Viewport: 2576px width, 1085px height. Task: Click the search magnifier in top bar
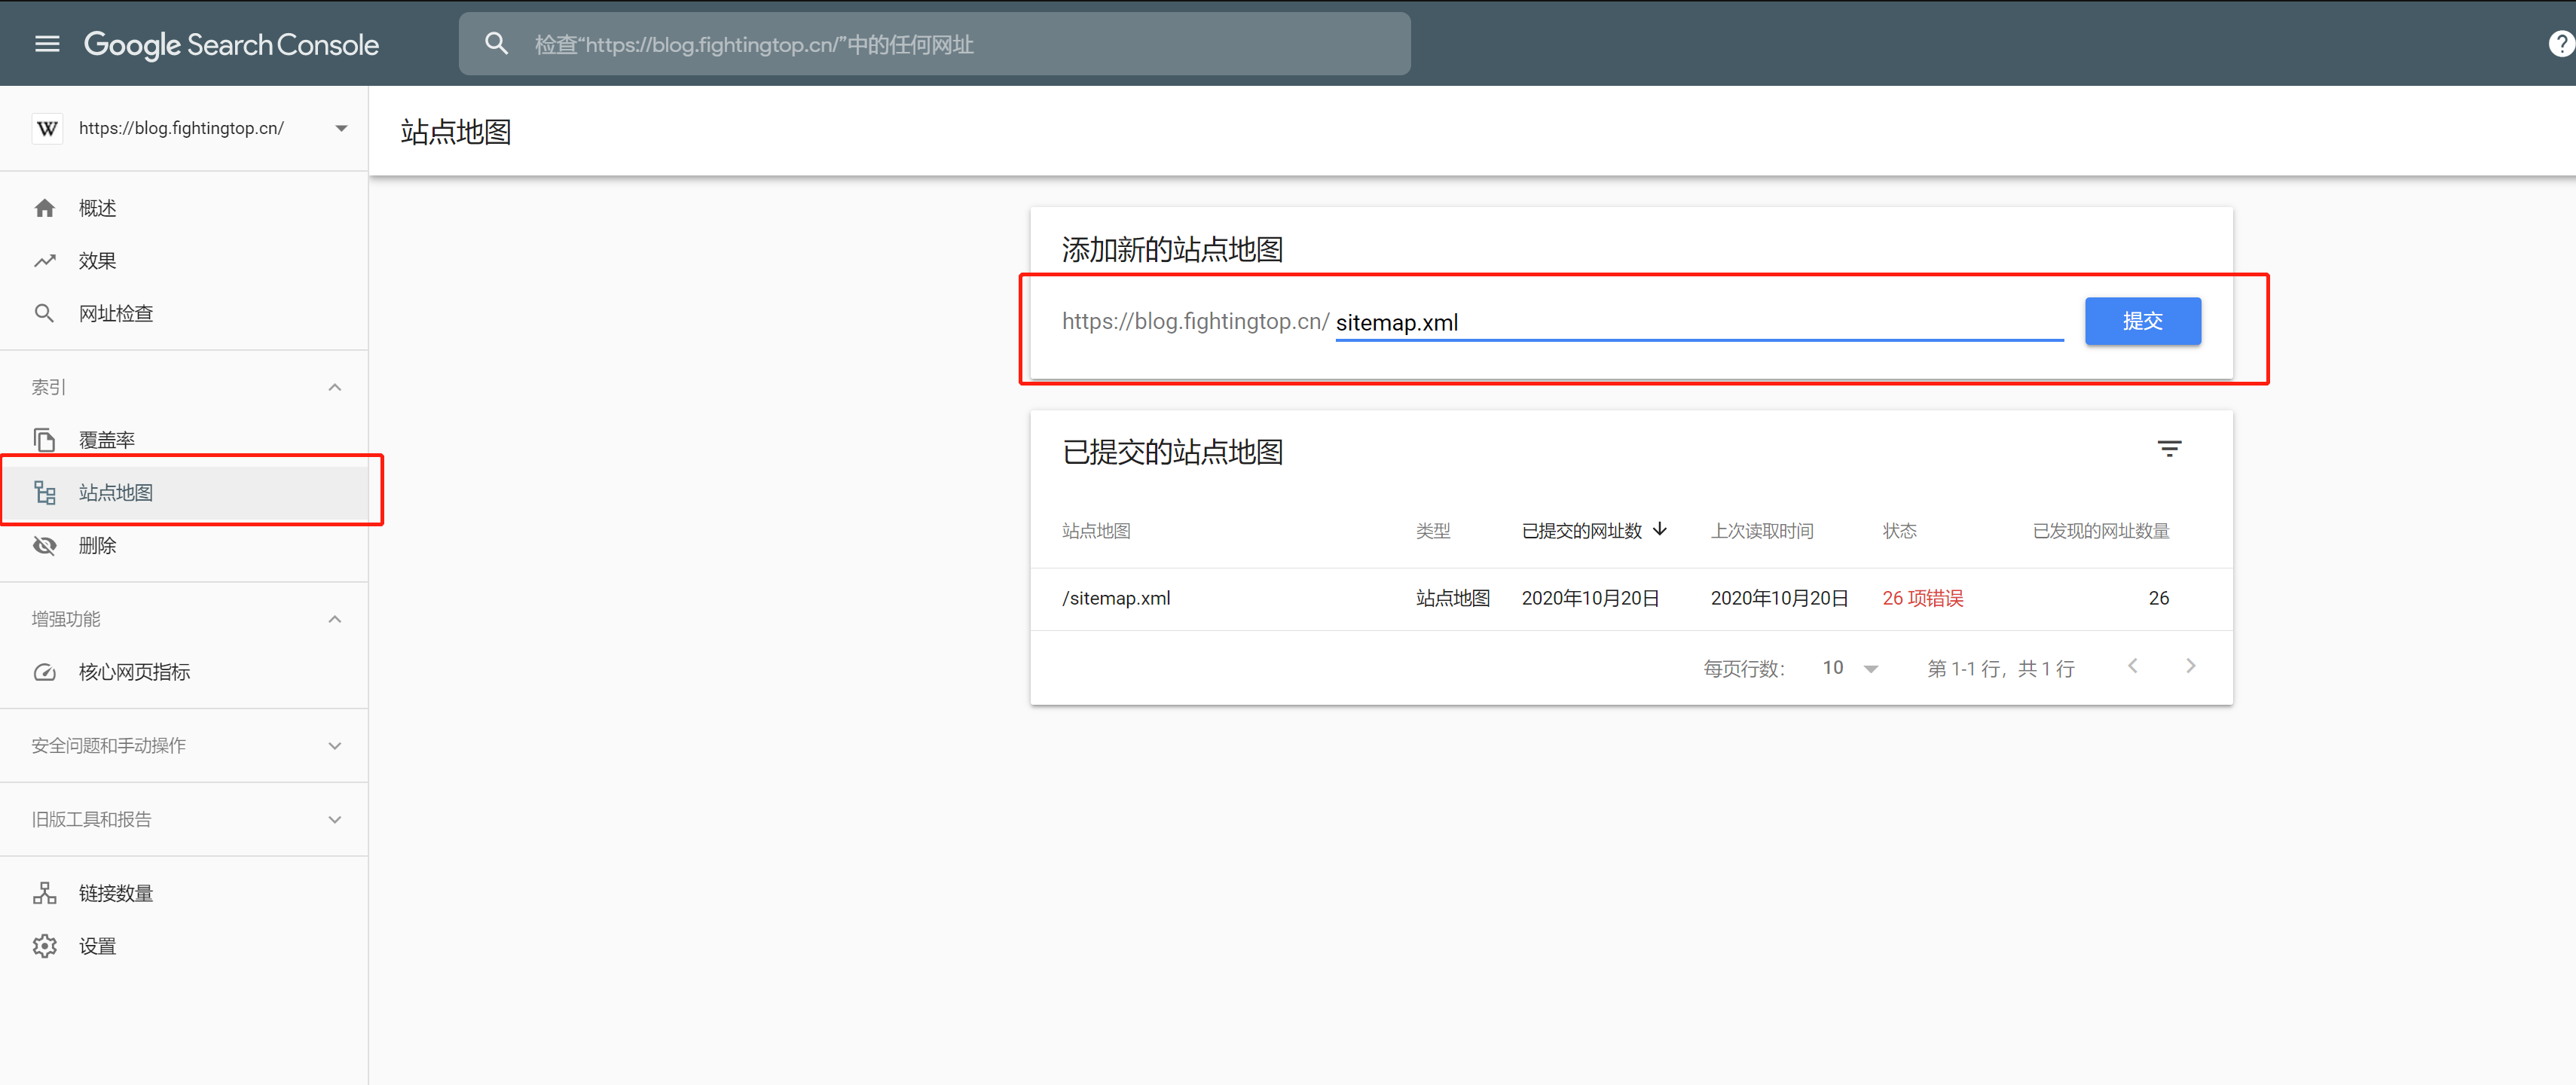click(497, 44)
